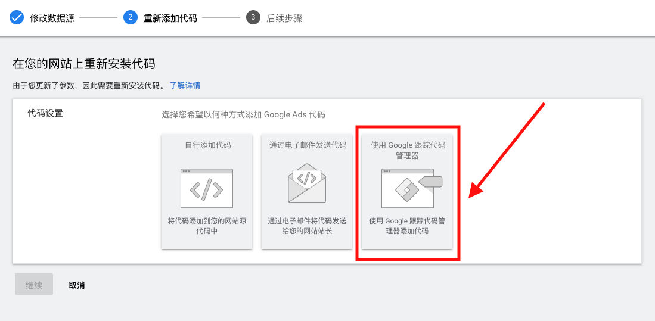Screen dimensions: 655x321
Task: Go to the 修改数据源 step
Action: tap(52, 18)
